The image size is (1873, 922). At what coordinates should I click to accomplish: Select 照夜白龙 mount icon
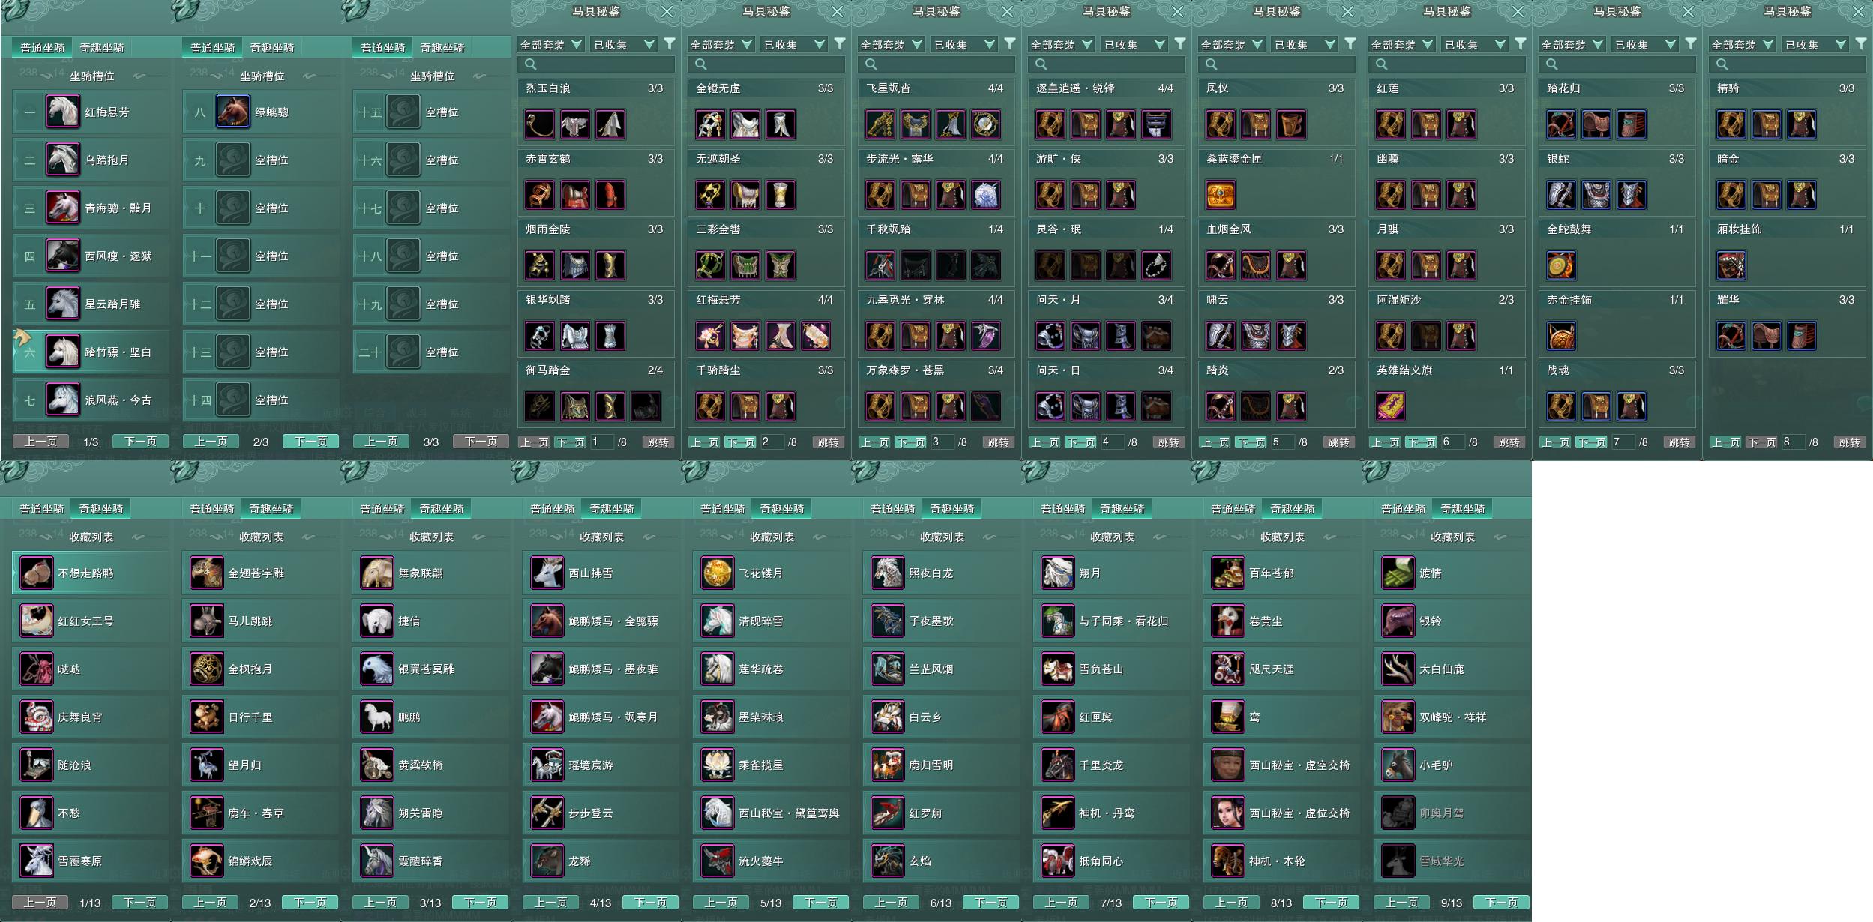(x=887, y=573)
